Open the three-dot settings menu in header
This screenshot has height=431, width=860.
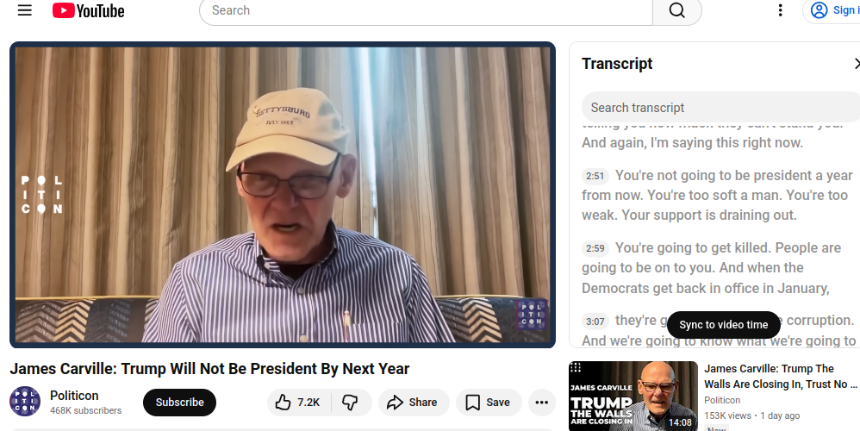point(780,10)
